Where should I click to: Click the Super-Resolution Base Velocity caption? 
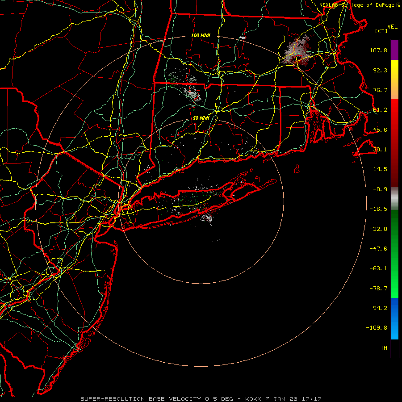(201, 399)
